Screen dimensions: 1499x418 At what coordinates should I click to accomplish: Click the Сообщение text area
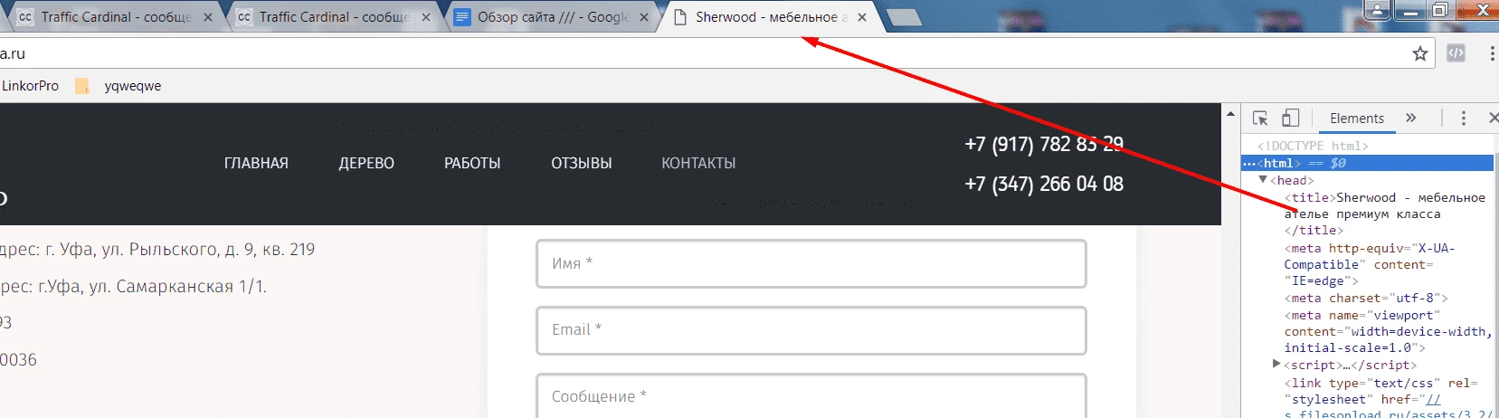click(x=811, y=396)
